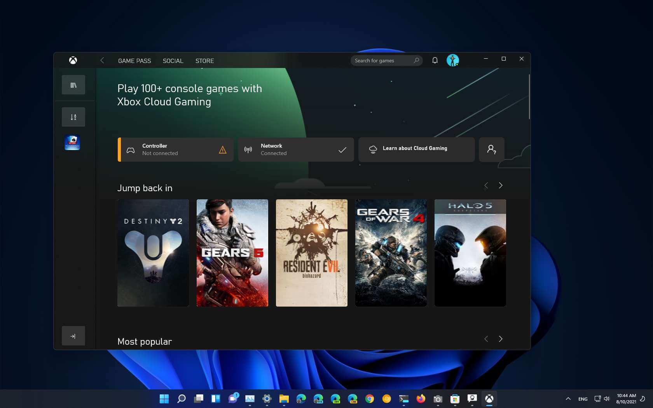The image size is (653, 408).
Task: Open the Destiny 2 game tile
Action: [153, 253]
